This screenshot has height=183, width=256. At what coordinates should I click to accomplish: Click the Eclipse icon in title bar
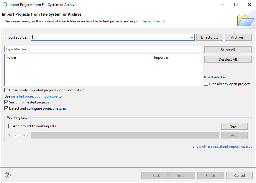(5, 4)
